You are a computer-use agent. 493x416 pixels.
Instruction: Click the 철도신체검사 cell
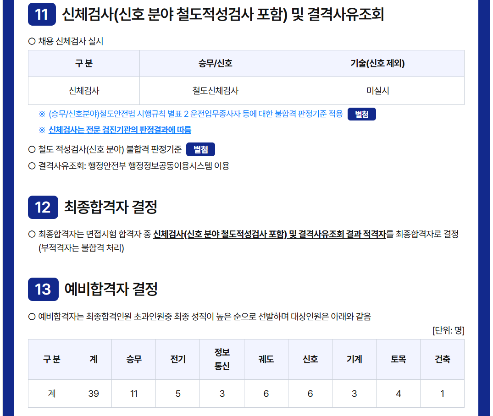click(216, 91)
